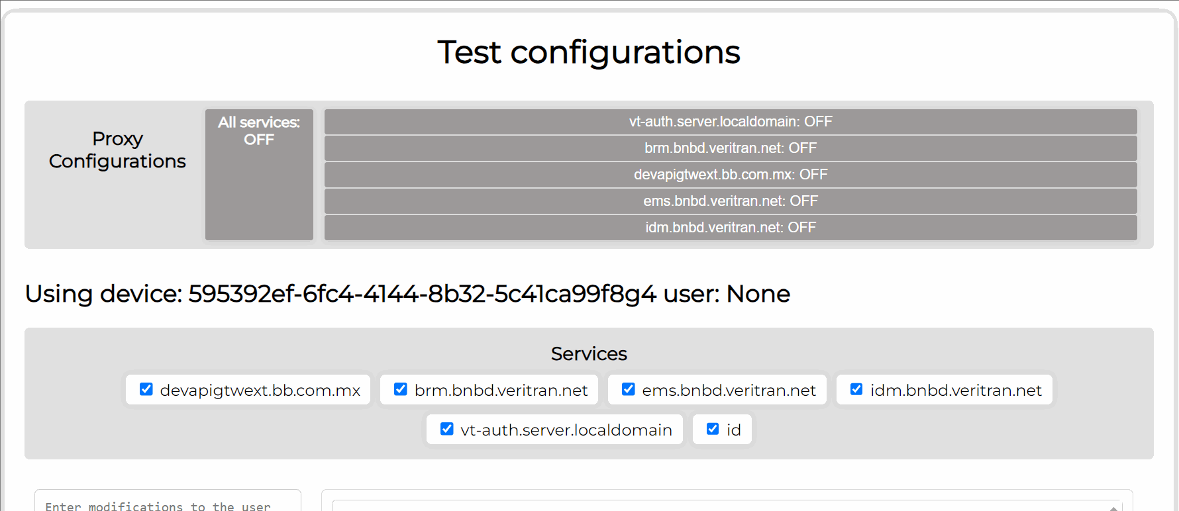Switch brm.bnbd.veritran.net proxy setting
The height and width of the screenshot is (511, 1179).
pos(730,148)
